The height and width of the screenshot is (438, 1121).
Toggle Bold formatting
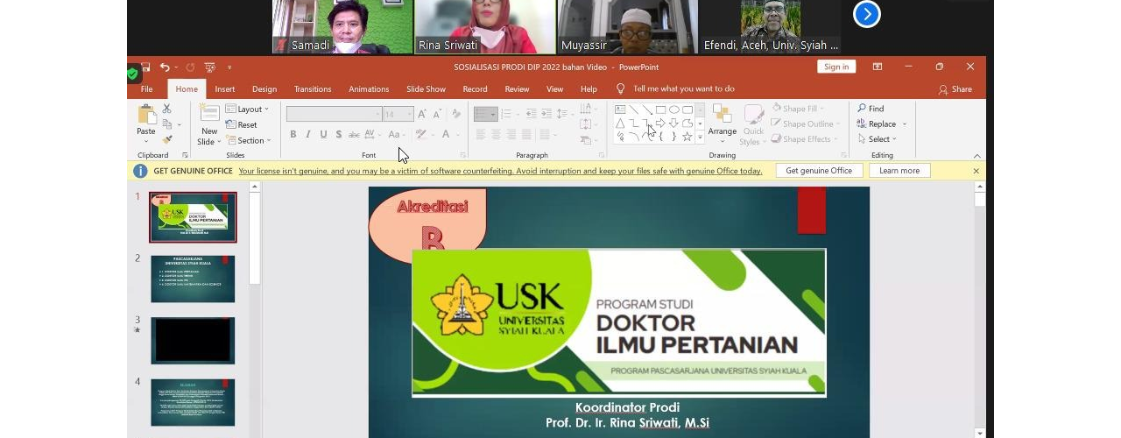point(293,134)
